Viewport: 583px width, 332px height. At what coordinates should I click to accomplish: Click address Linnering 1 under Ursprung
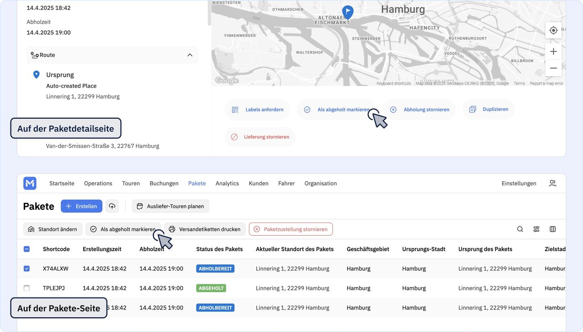(x=83, y=96)
